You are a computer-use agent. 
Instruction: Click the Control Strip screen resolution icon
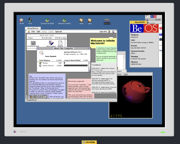click(36, 97)
